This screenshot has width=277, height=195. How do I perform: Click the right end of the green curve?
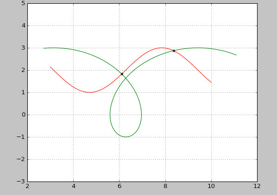pyautogui.click(x=236, y=55)
